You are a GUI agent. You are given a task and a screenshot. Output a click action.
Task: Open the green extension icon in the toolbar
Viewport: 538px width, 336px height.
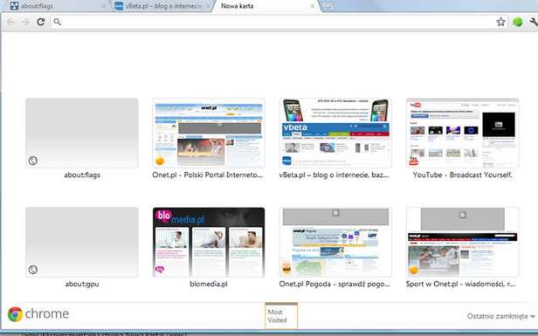(x=517, y=23)
